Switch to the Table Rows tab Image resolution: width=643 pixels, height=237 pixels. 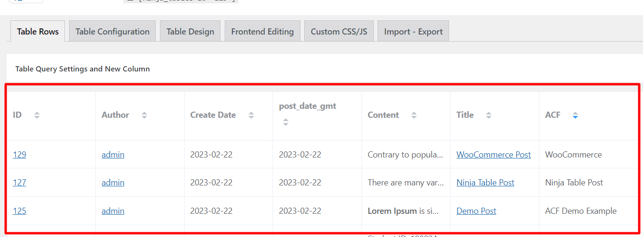click(x=38, y=31)
